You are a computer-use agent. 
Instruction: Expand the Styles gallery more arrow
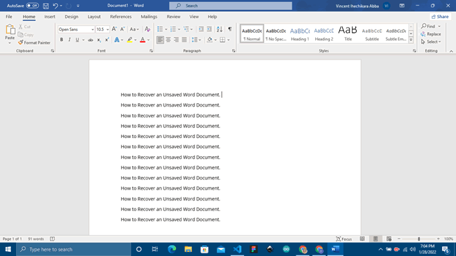point(411,40)
